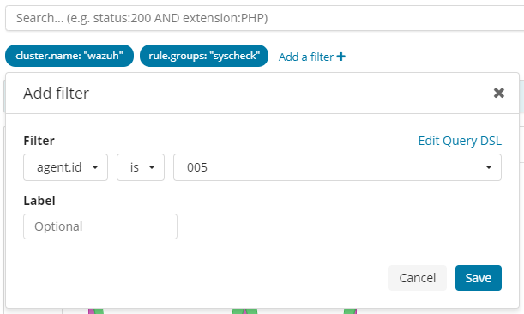Click the Add a filter link
Screen dimensions: 524x314
tap(312, 57)
